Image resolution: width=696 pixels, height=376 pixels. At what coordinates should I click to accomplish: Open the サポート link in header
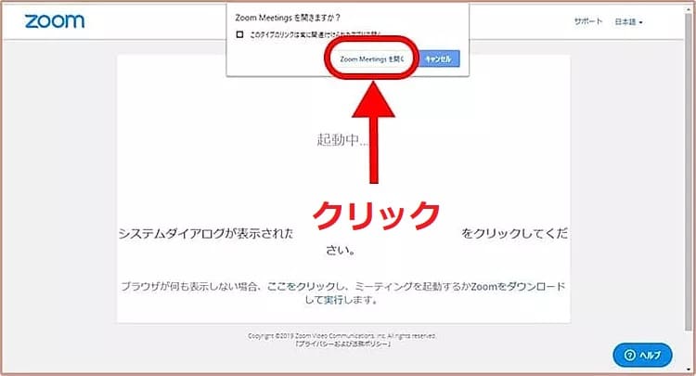(x=588, y=21)
